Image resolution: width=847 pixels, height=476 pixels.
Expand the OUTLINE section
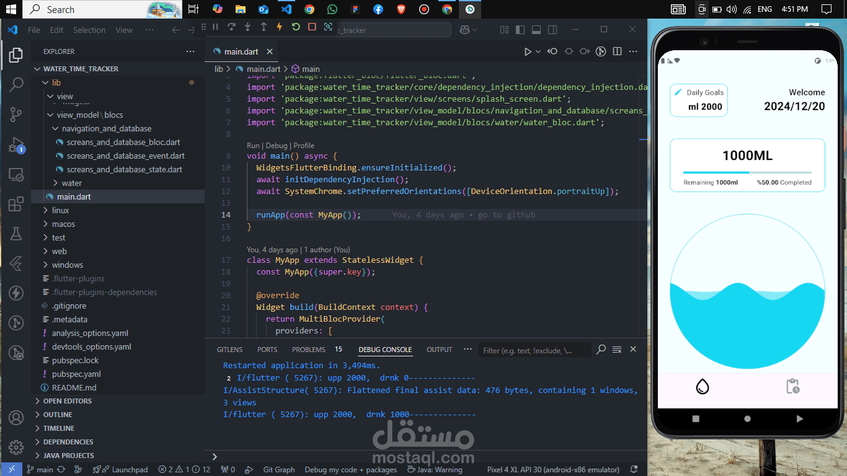click(58, 415)
